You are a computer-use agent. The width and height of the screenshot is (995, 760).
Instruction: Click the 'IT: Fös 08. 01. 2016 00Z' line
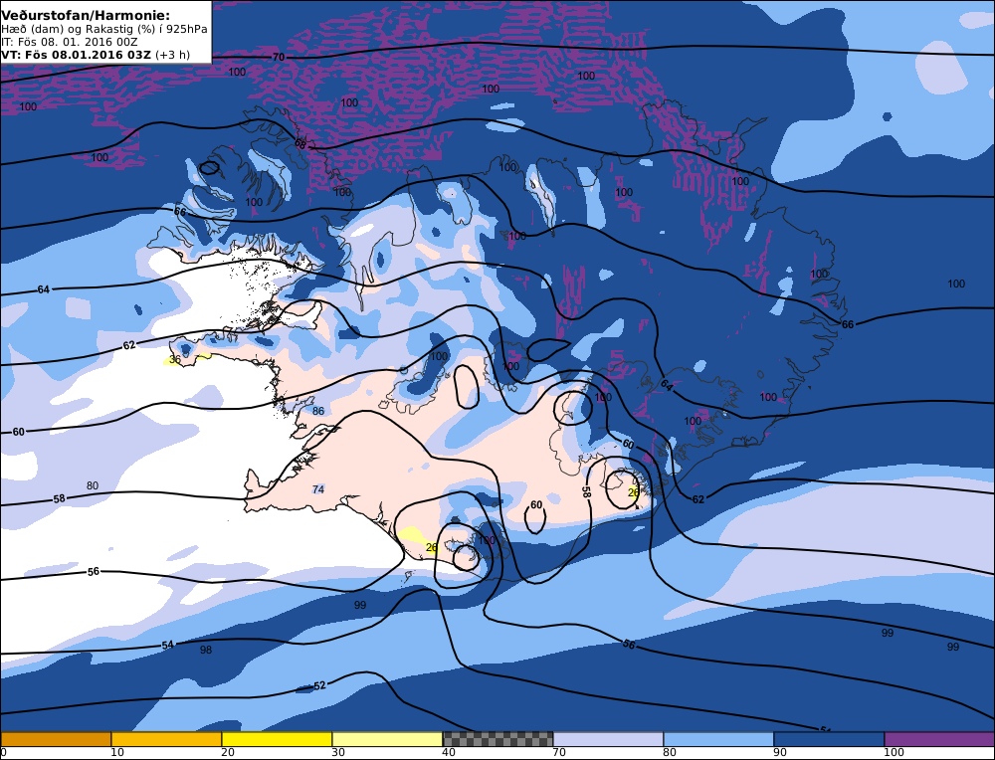[x=70, y=41]
